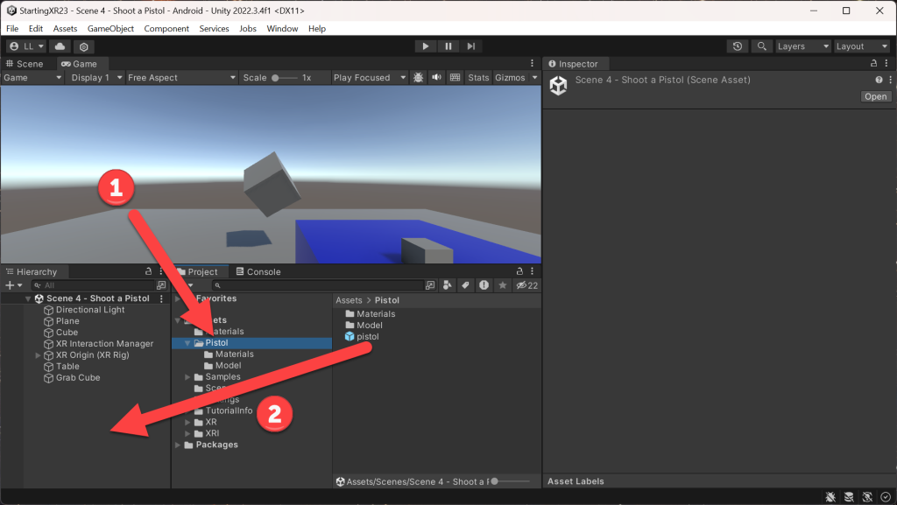Toggle Gizmos in the Game view
Image resolution: width=897 pixels, height=505 pixels.
point(510,78)
